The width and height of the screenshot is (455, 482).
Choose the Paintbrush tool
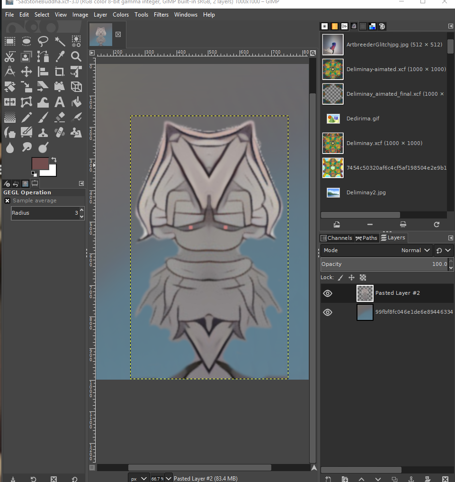click(43, 117)
